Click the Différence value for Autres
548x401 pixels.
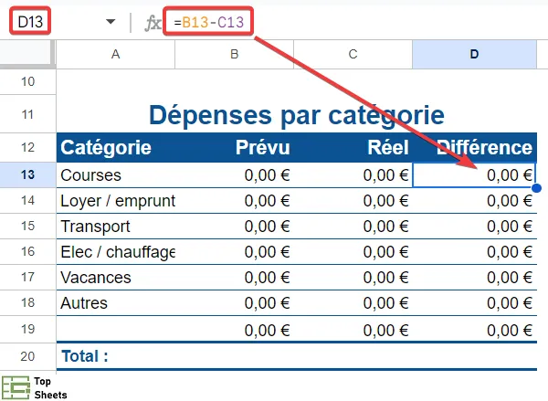[475, 302]
